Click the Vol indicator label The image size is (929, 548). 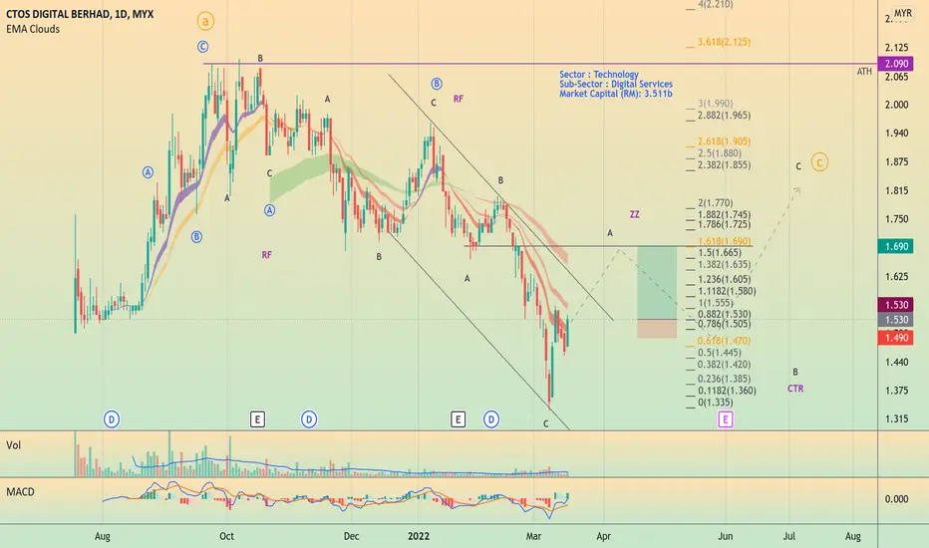(14, 445)
